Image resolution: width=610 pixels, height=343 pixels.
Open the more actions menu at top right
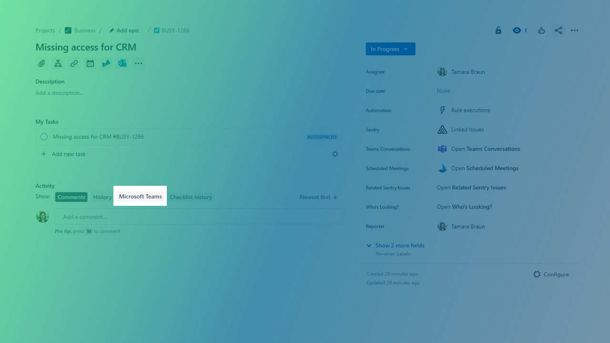[574, 30]
